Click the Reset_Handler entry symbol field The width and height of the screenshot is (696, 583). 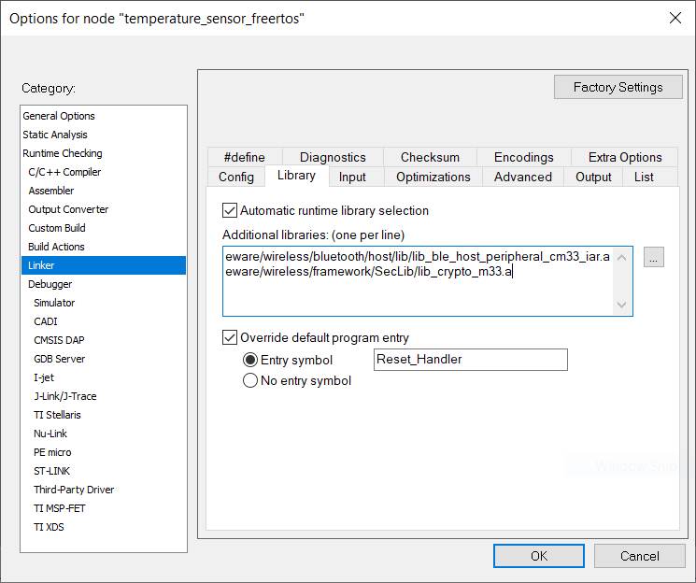tap(470, 360)
